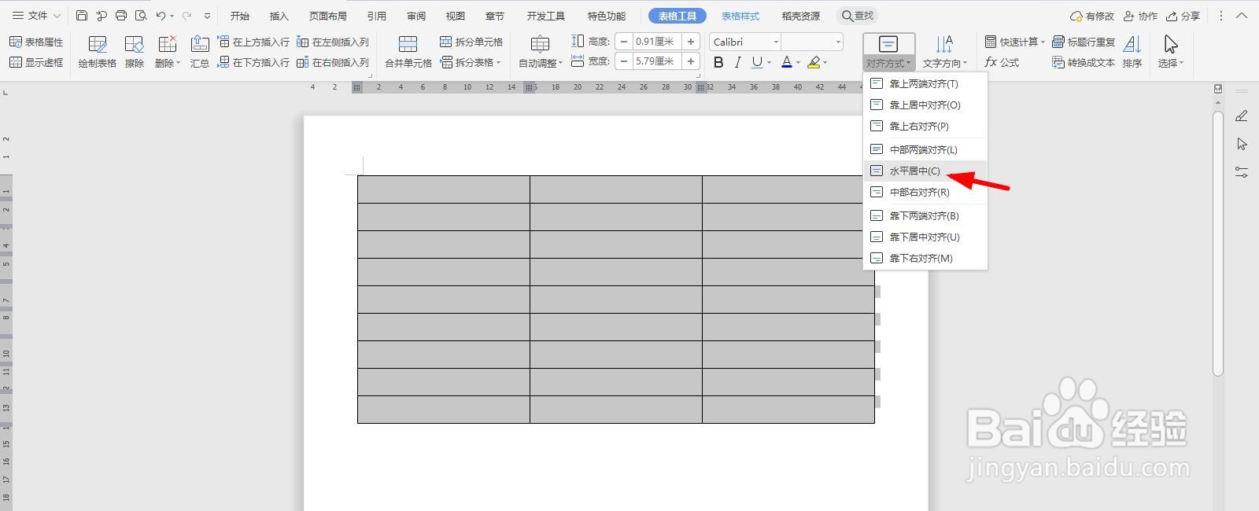Click the 分享 share button

(x=1183, y=16)
